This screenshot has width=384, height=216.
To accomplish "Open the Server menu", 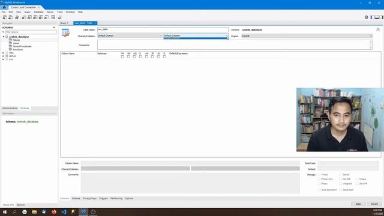I will [50, 12].
